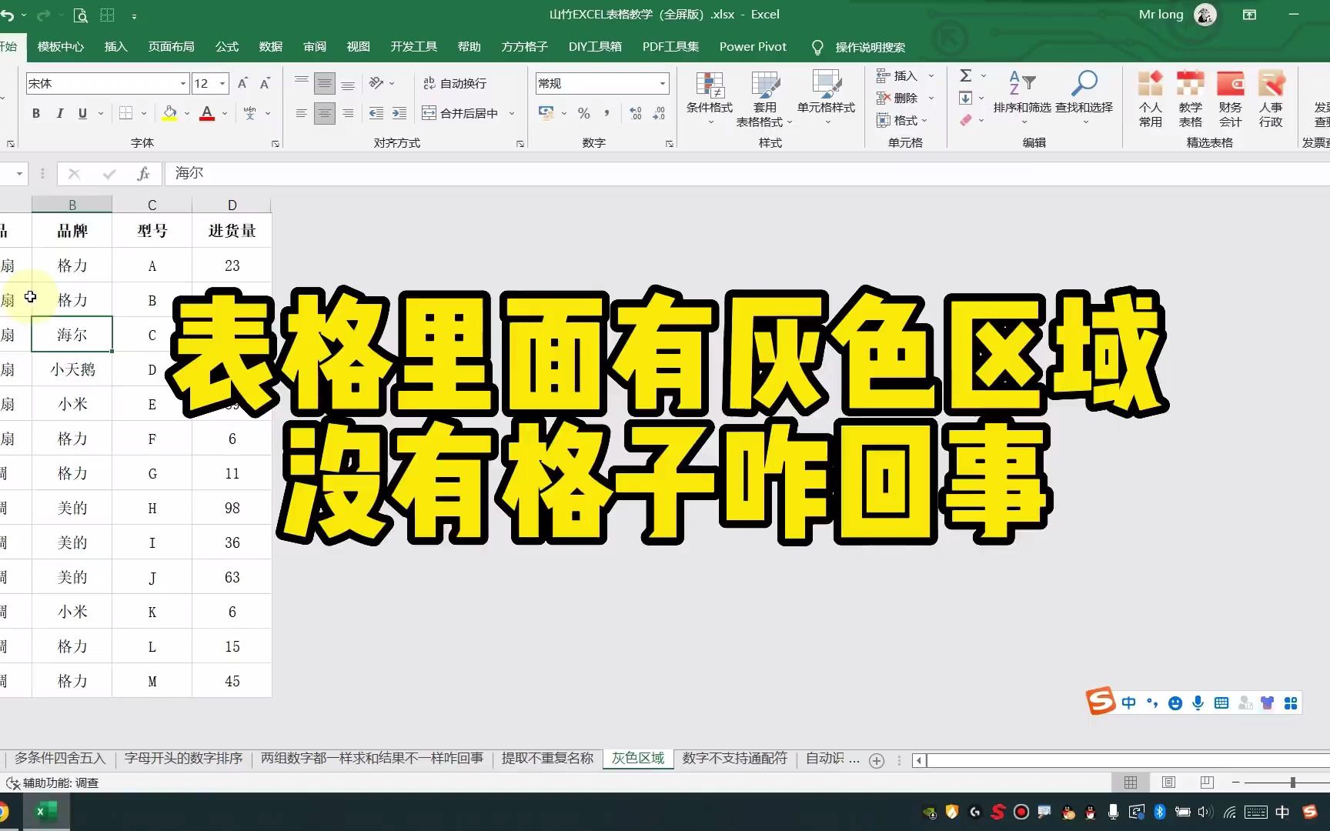Image resolution: width=1330 pixels, height=831 pixels.
Task: Open 教学表格 template gallery
Action: point(1190,99)
